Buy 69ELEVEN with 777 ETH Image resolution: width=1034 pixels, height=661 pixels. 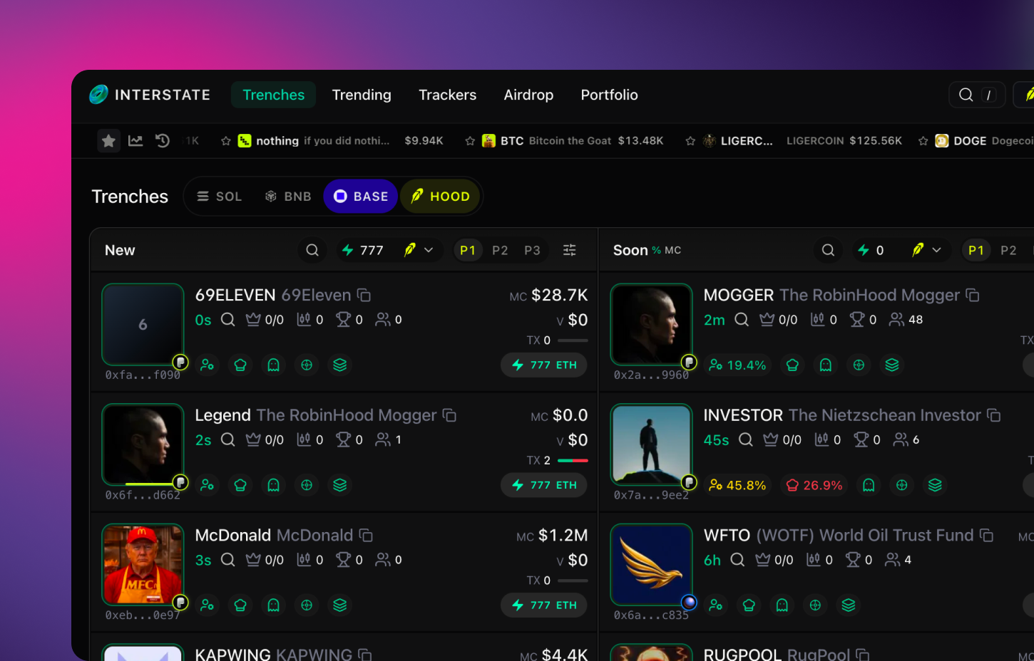[544, 365]
